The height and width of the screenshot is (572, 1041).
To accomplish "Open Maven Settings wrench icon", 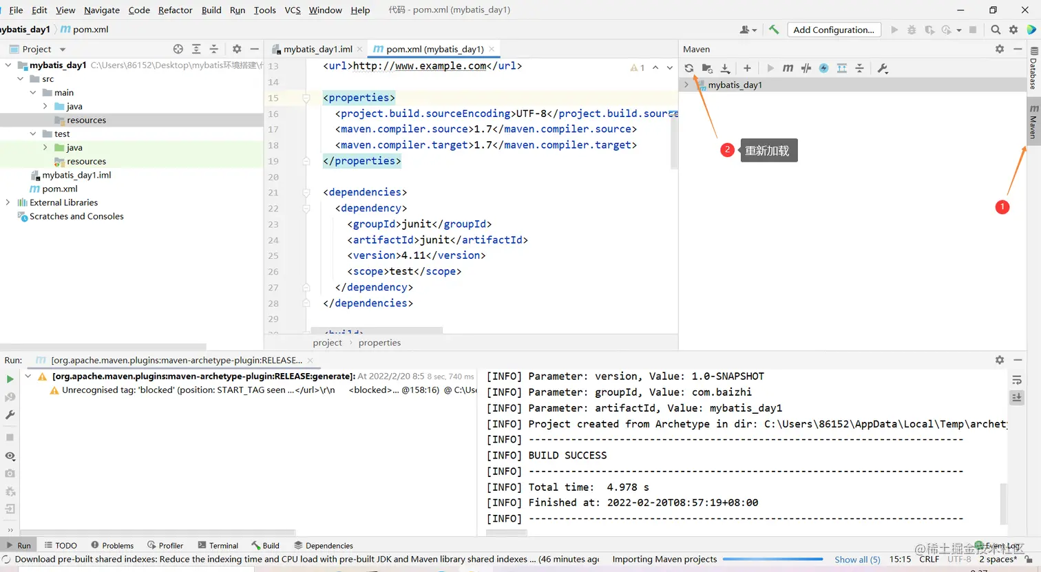I will point(883,68).
